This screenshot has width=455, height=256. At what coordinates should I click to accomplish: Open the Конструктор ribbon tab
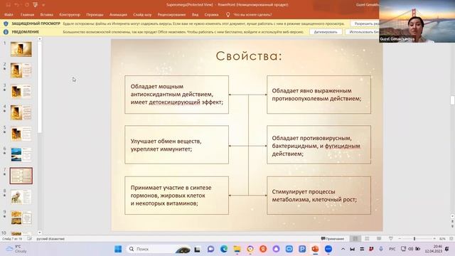pyautogui.click(x=70, y=14)
